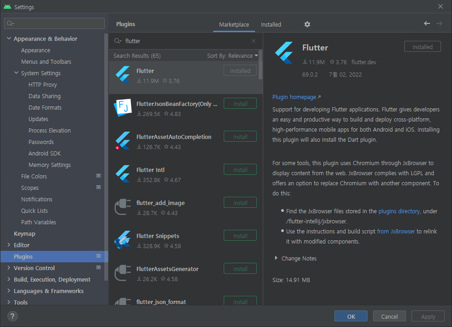
Task: Click the Flutter plugin logo in the results list
Action: (123, 75)
